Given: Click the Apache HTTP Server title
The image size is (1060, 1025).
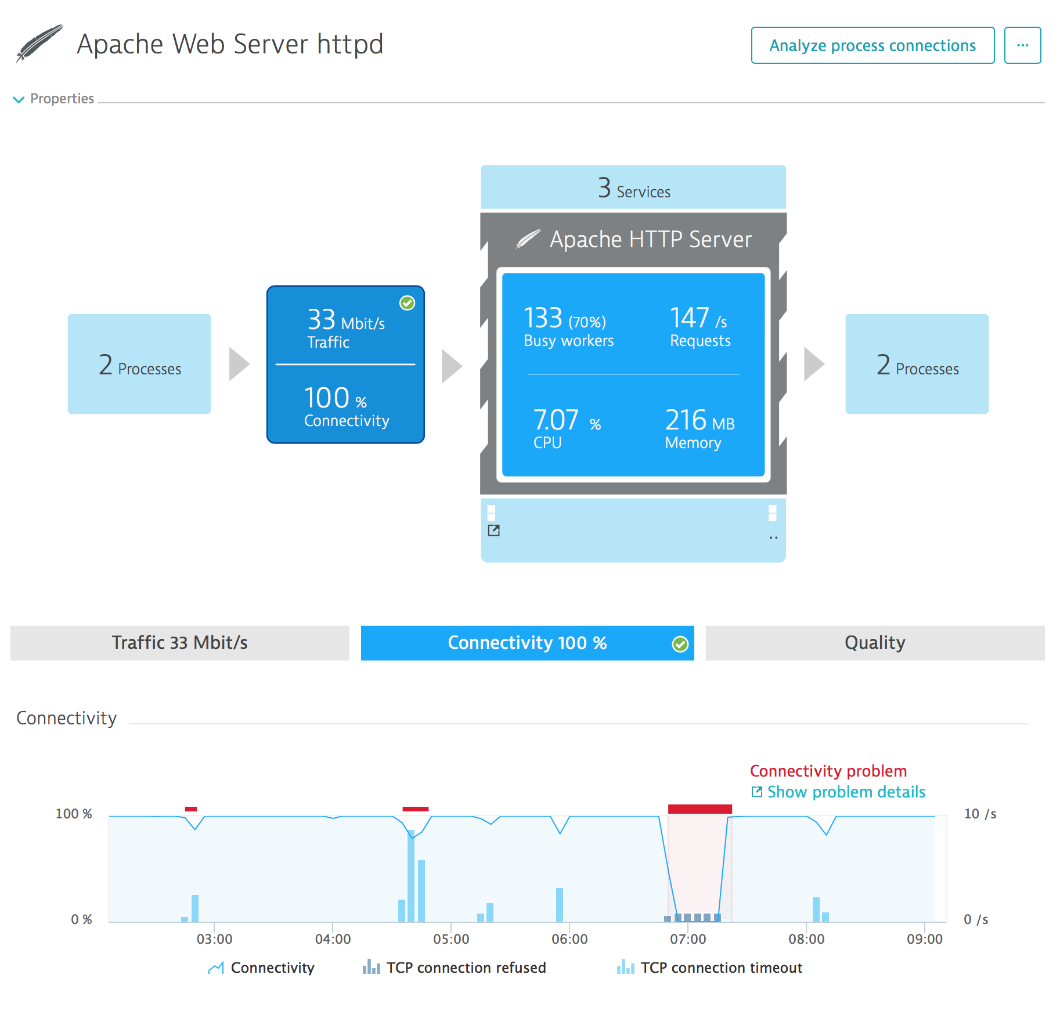Looking at the screenshot, I should (x=650, y=239).
